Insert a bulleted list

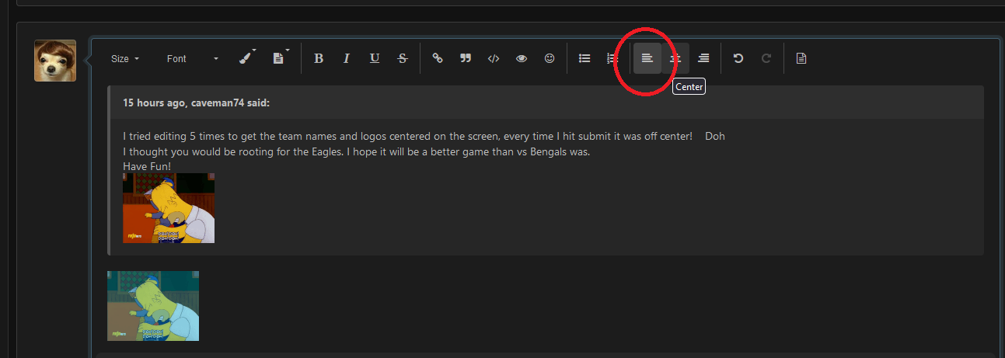(x=585, y=58)
